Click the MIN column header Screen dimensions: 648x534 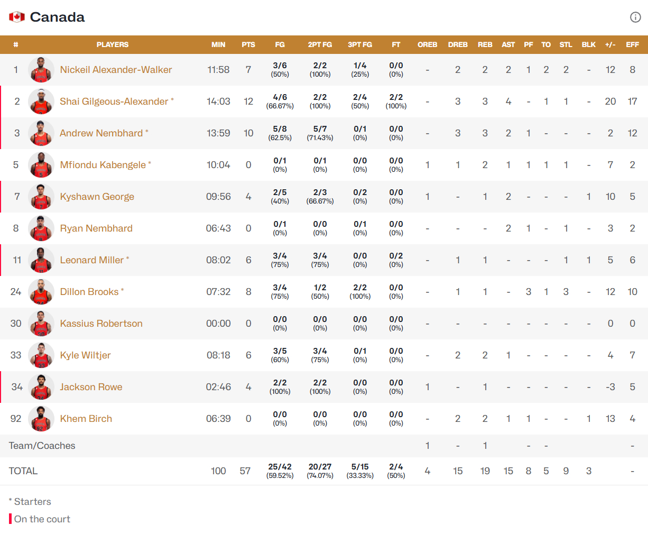tap(218, 45)
